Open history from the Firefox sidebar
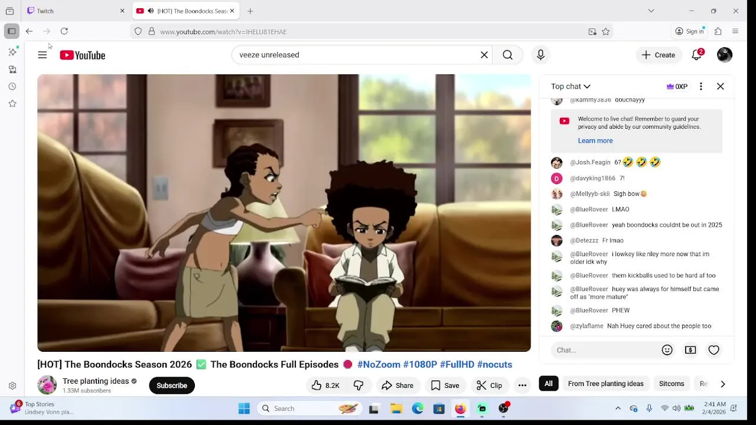Screen dimensions: 756x425 [12, 86]
